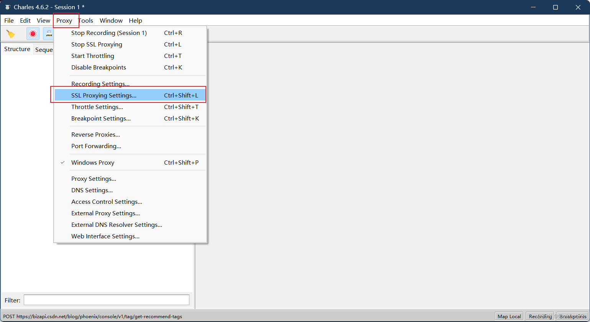Minimize the Charles window

pyautogui.click(x=532, y=7)
